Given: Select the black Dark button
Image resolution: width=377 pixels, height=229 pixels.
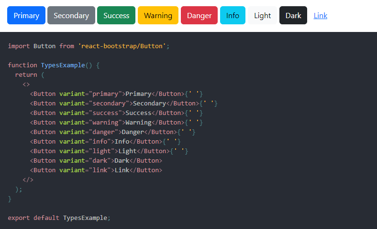Looking at the screenshot, I should (x=293, y=15).
